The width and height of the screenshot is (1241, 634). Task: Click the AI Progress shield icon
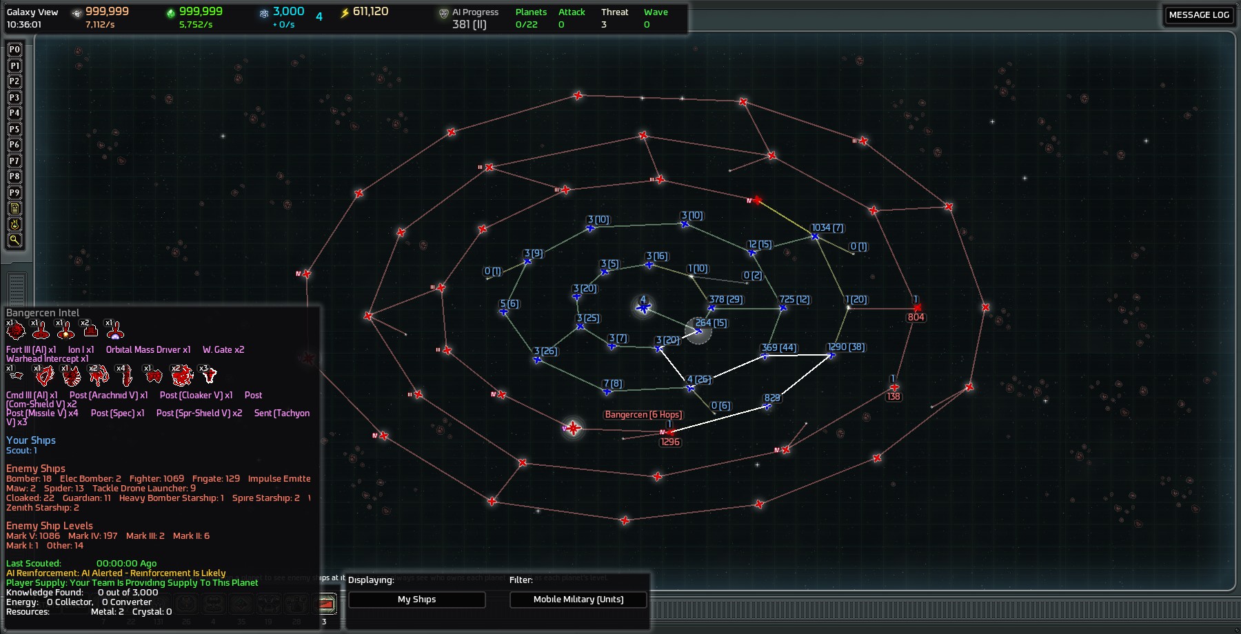pos(443,13)
